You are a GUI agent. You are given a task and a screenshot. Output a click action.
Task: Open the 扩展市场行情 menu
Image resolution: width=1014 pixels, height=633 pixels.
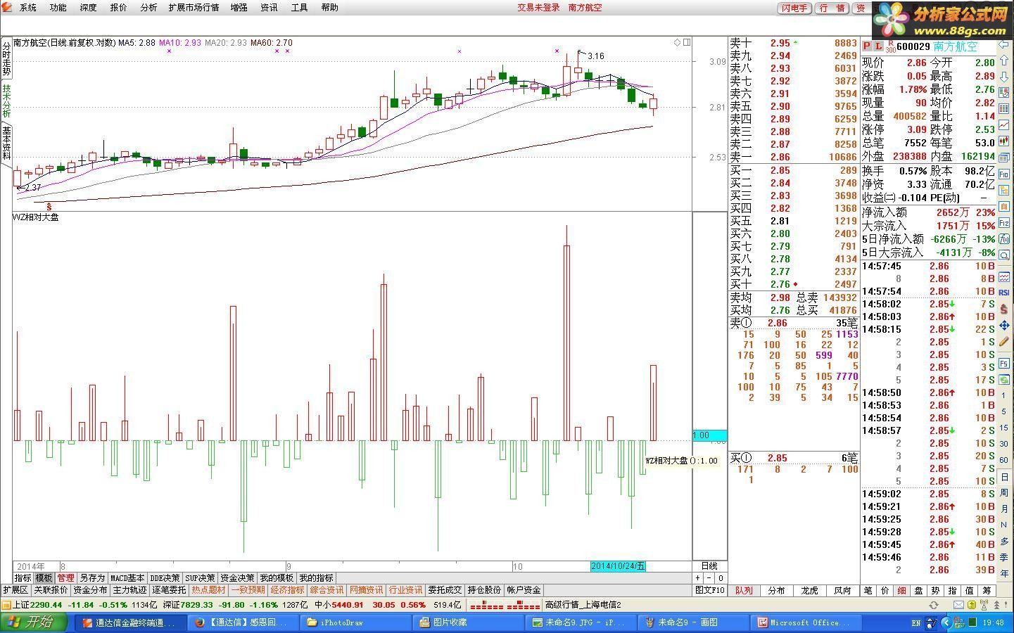point(194,8)
